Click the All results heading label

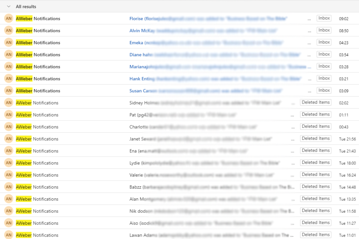tap(26, 7)
